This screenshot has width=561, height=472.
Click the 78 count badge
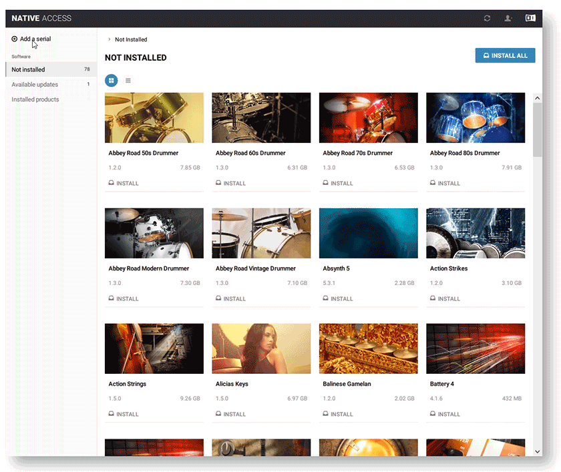coord(87,69)
